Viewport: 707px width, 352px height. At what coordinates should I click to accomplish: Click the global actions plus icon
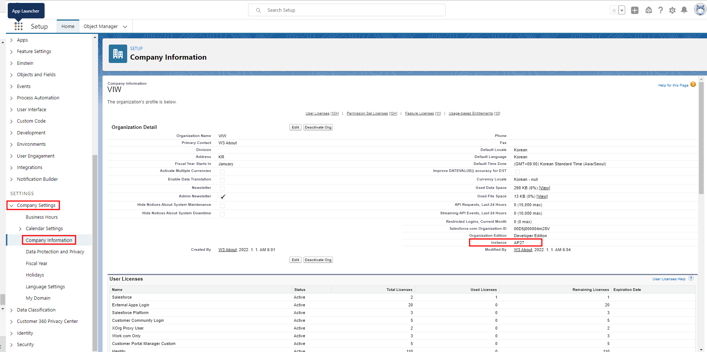pos(635,10)
